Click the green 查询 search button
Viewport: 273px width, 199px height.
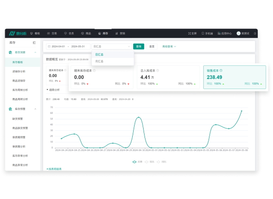(x=138, y=46)
